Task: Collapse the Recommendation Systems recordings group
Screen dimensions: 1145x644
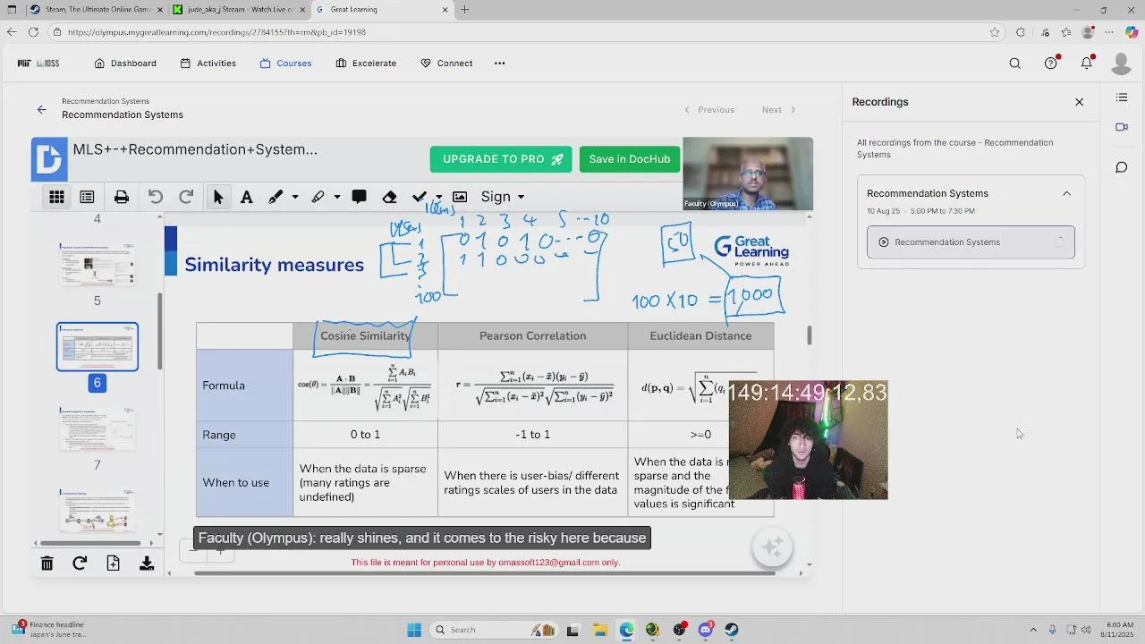Action: click(1066, 193)
